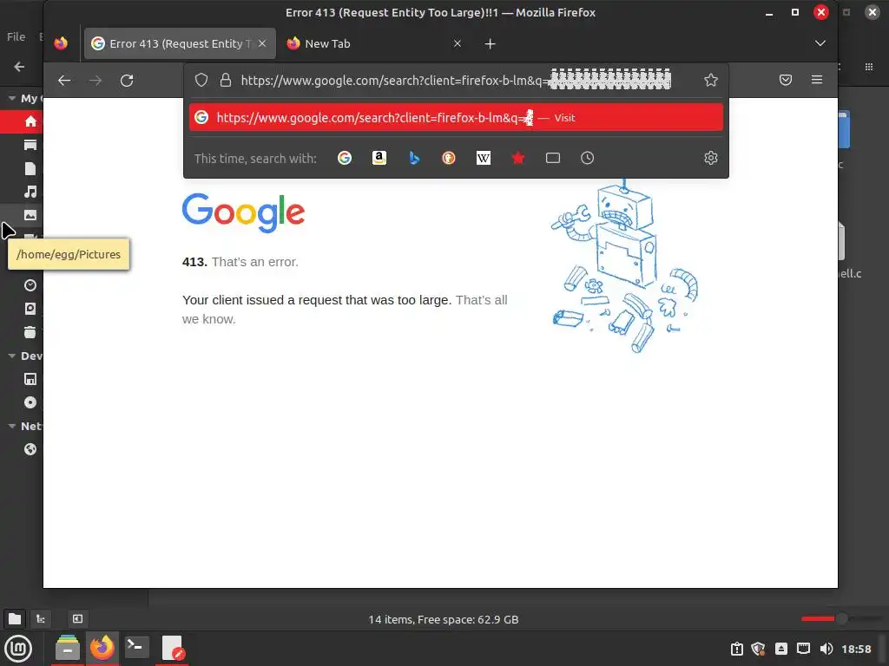Open the Firefox hamburger menu
This screenshot has height=666, width=889.
click(817, 80)
